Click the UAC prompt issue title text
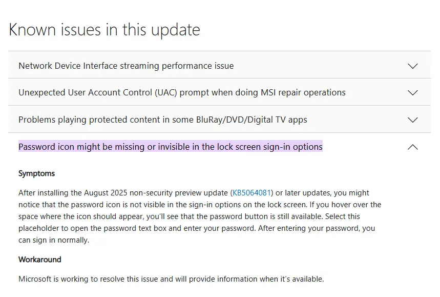 tap(181, 92)
